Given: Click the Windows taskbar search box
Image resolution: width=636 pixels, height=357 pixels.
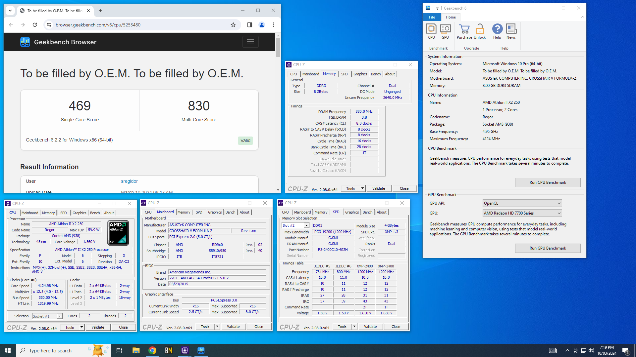Looking at the screenshot, I should click(x=63, y=350).
